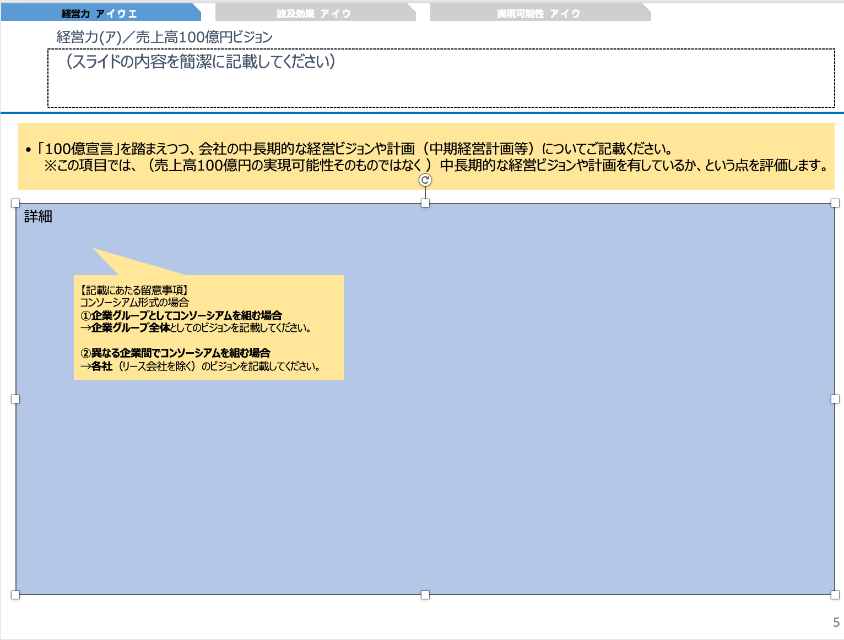The height and width of the screenshot is (640, 844).
Task: Click the top-left corner handle of the blue box
Action: [x=15, y=204]
